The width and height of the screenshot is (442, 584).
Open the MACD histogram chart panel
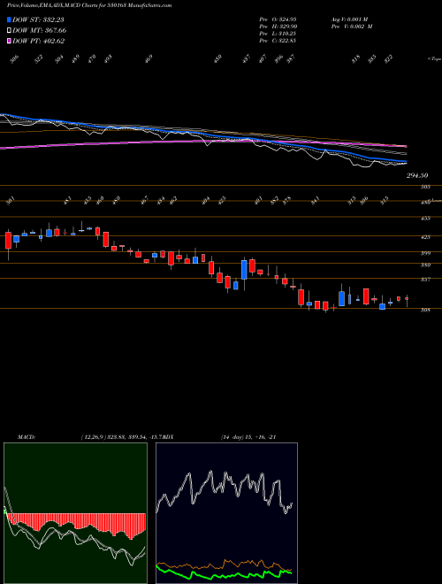tap(75, 513)
